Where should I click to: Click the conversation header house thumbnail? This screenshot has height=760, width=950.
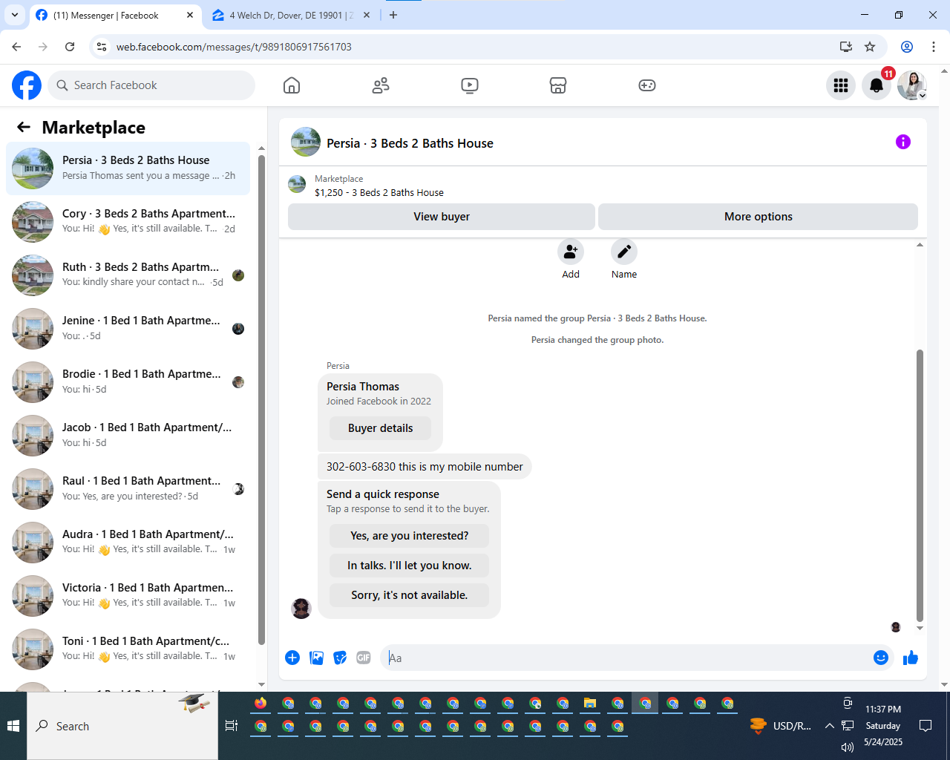pos(306,142)
